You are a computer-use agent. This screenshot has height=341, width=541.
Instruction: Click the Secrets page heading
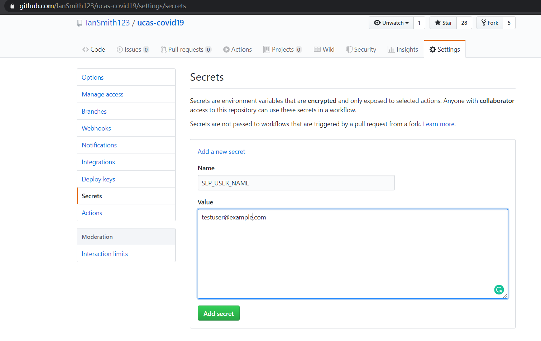point(207,77)
